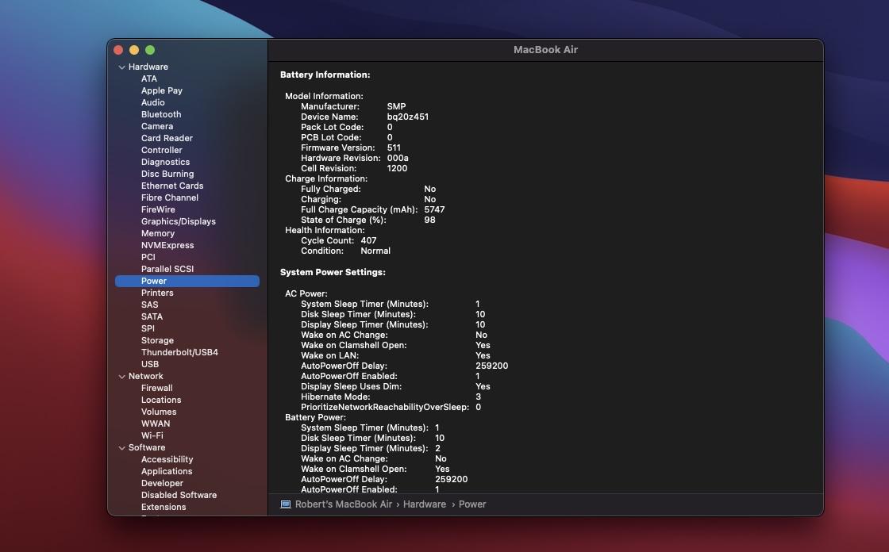Click the MacBook Air window title

pos(545,50)
